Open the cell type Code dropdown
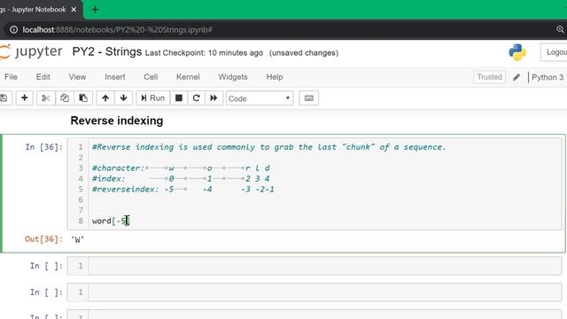Viewport: 567px width, 319px height. [x=260, y=98]
